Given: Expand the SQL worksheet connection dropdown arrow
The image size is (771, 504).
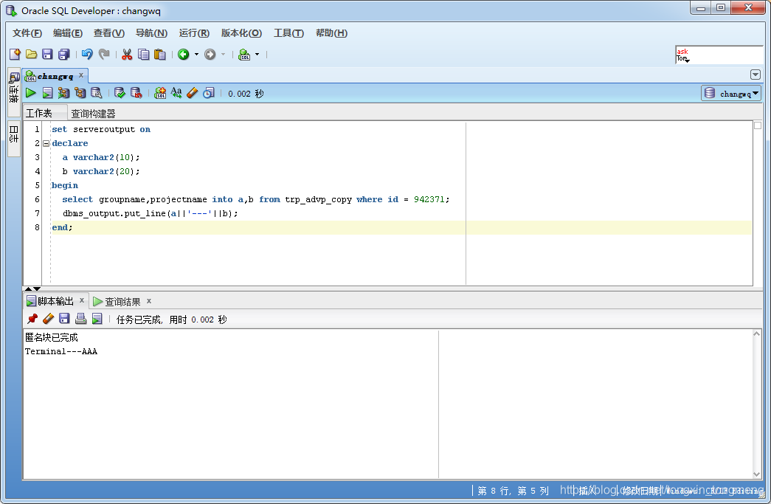Looking at the screenshot, I should point(257,54).
